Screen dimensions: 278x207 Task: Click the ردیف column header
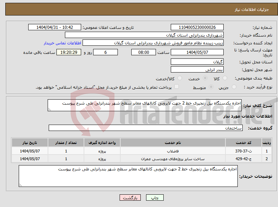(267, 143)
